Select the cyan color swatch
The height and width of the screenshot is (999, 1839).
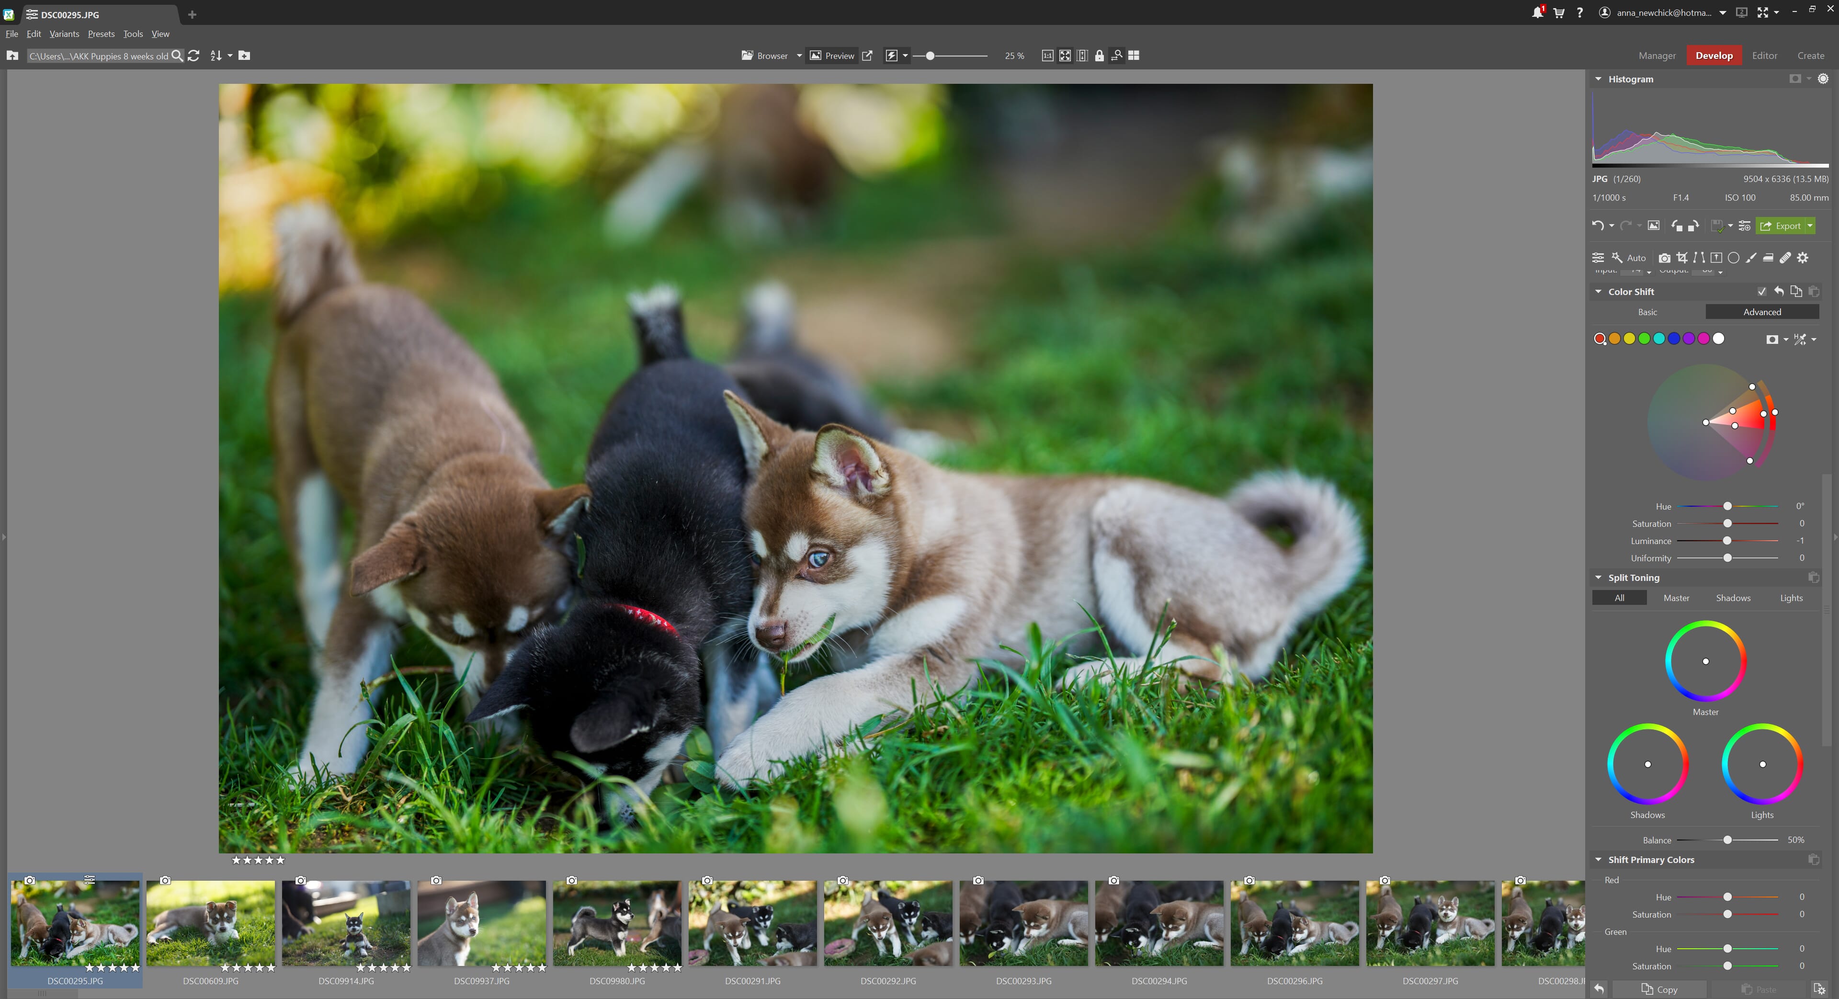(1659, 339)
